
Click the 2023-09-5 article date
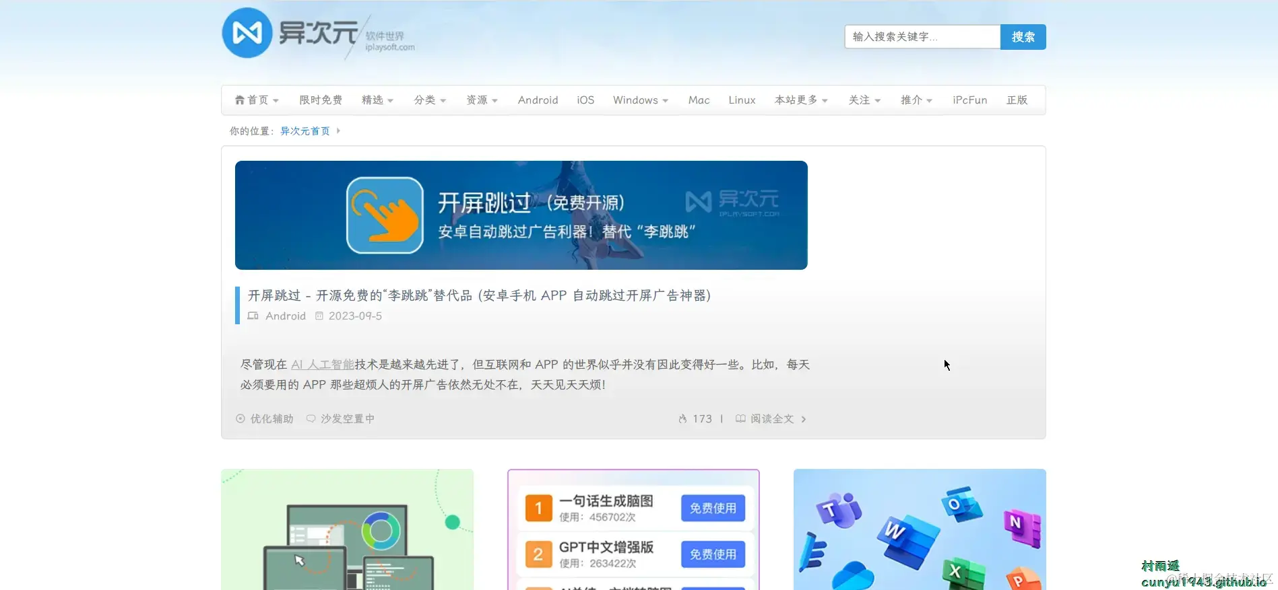355,316
